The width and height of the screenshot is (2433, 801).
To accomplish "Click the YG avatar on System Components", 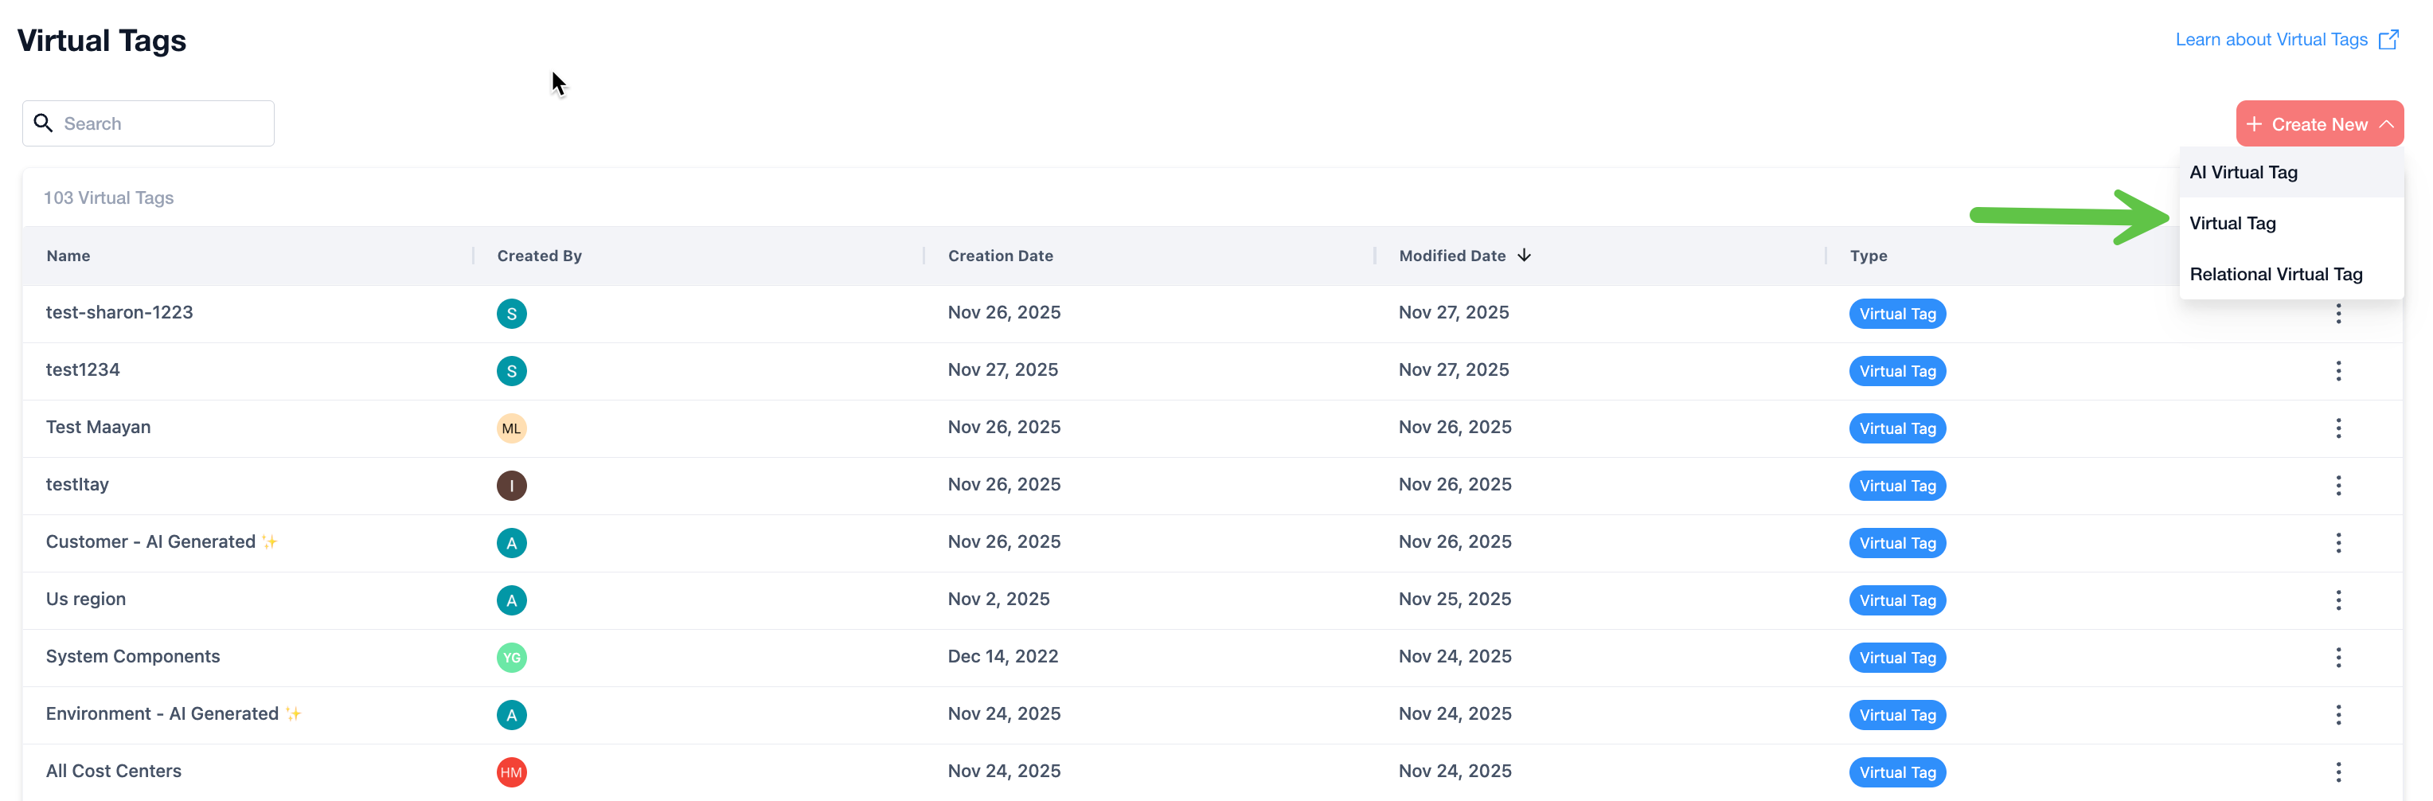I will [511, 658].
